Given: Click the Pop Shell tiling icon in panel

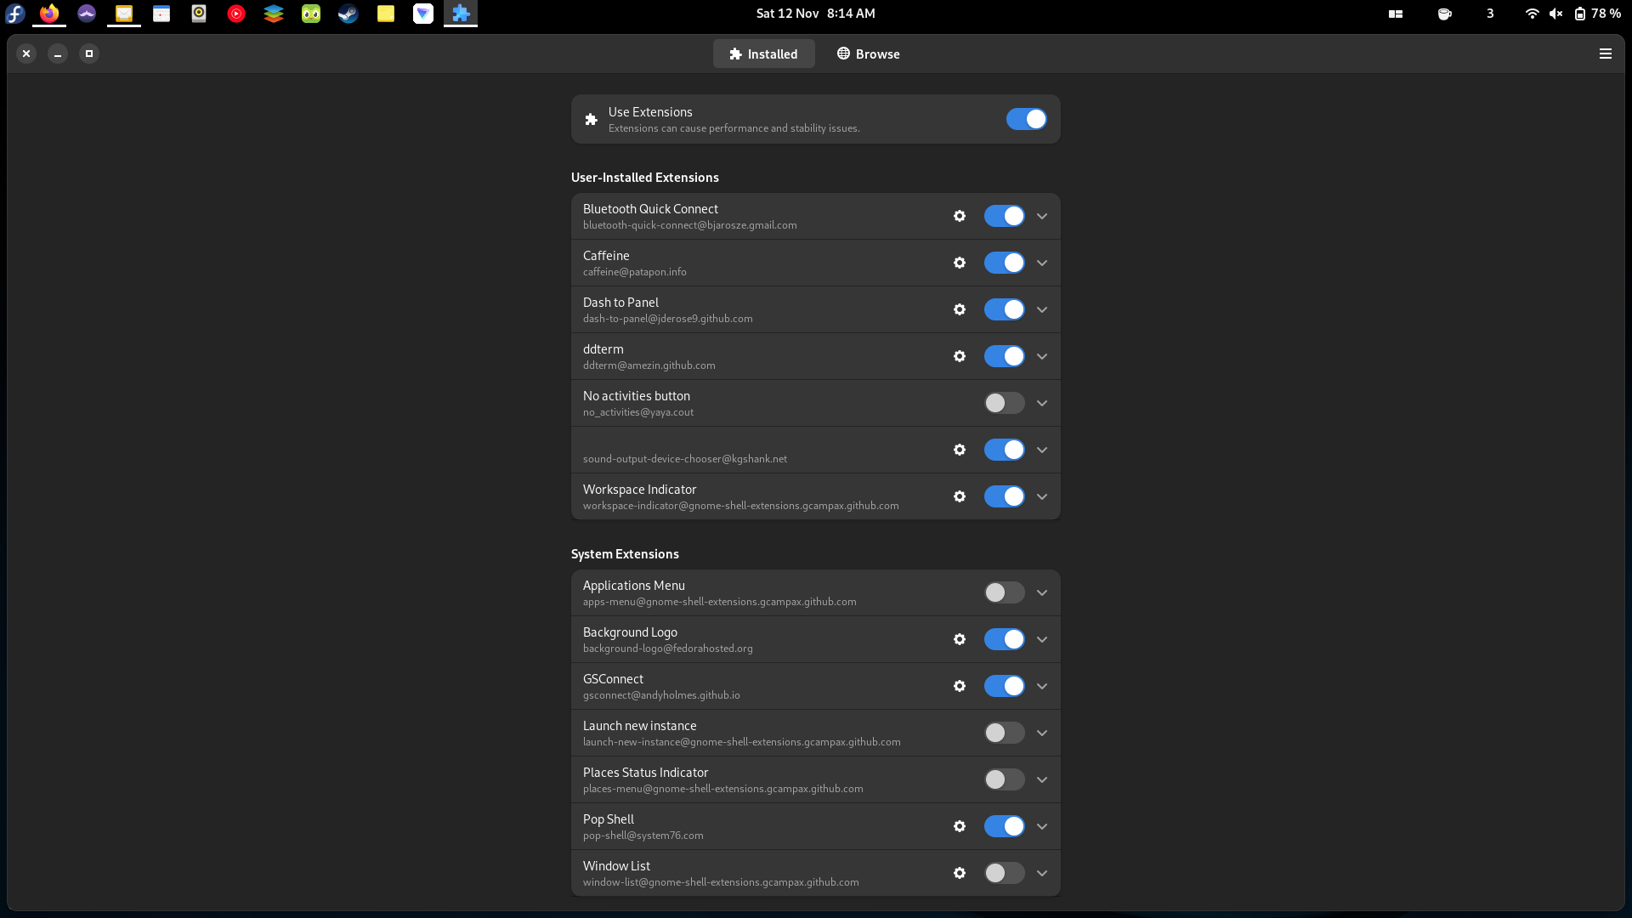Looking at the screenshot, I should click(1396, 14).
